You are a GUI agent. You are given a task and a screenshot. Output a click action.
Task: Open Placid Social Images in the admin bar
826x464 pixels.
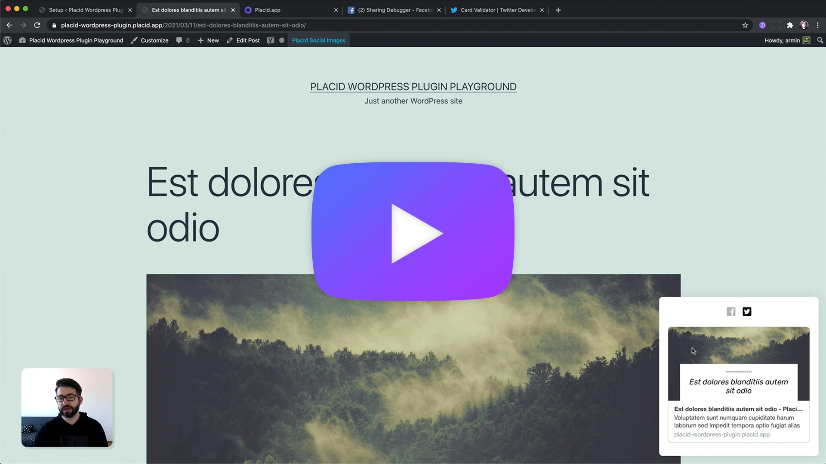pyautogui.click(x=319, y=40)
